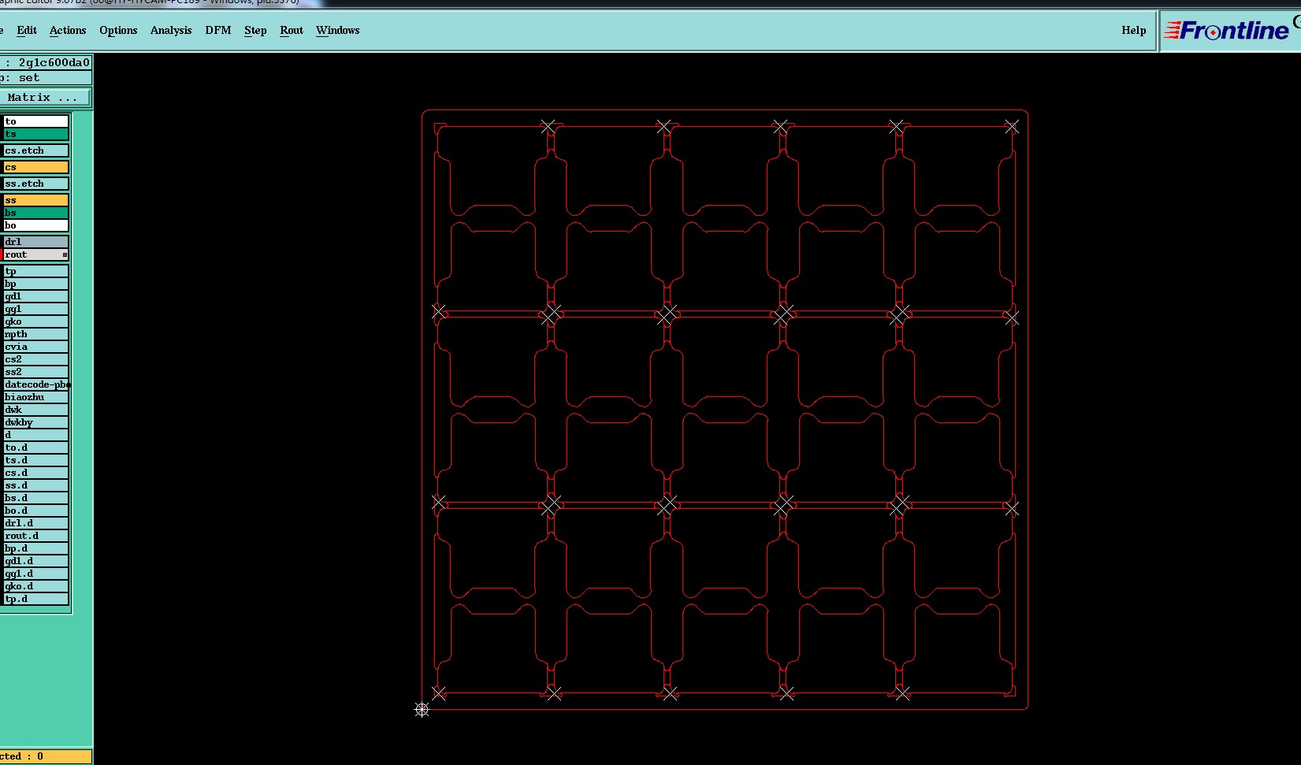Select the 'ts' layer row

pyautogui.click(x=35, y=134)
